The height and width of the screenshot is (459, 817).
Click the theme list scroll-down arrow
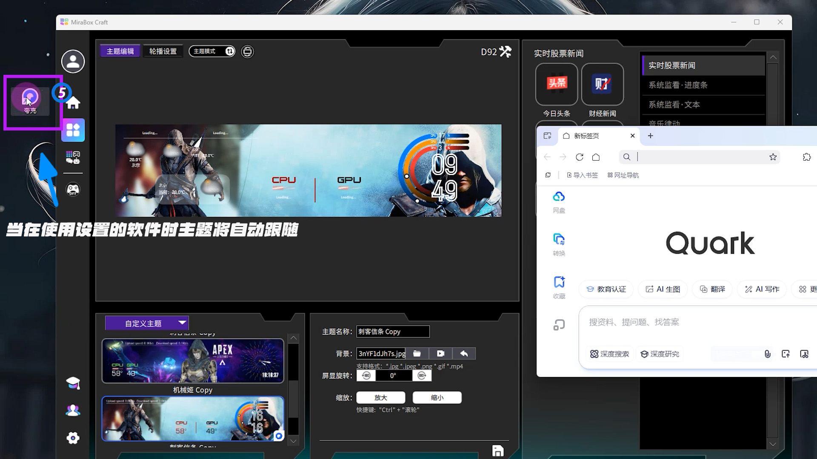click(x=293, y=441)
